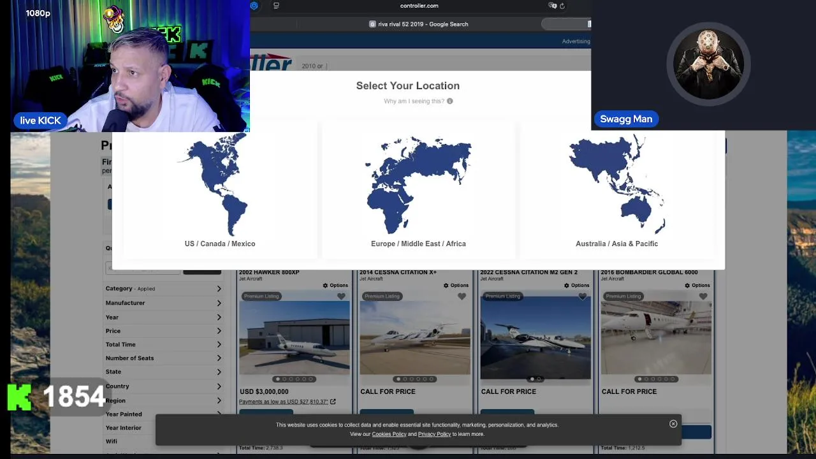
Task: Switch to 'riva rival 52 2019 - Google Search' tab
Action: [419, 24]
